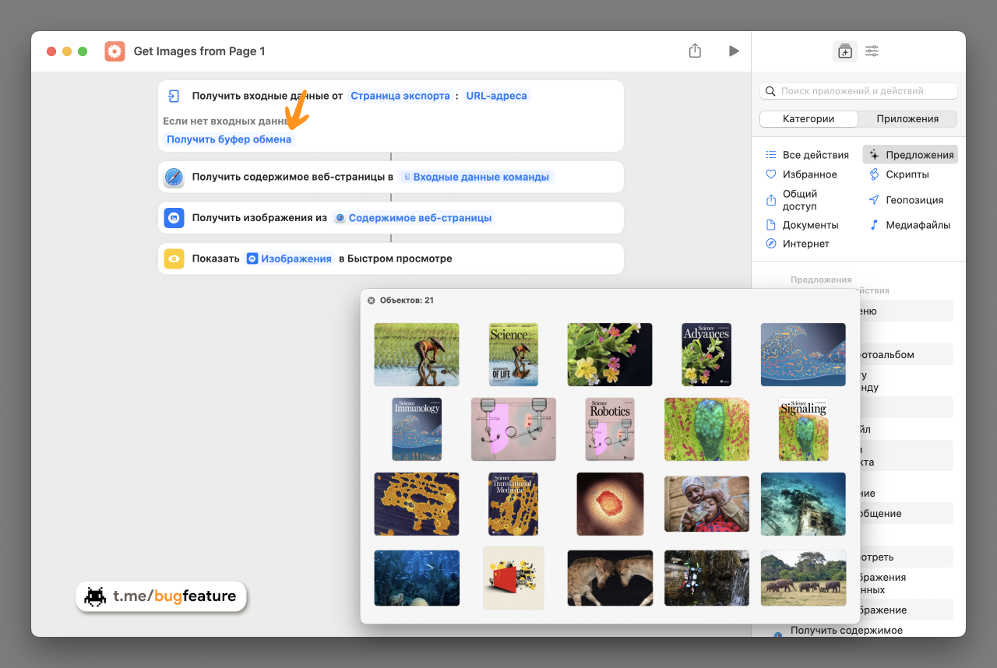
Task: Open the Медиафайлы category
Action: (908, 225)
